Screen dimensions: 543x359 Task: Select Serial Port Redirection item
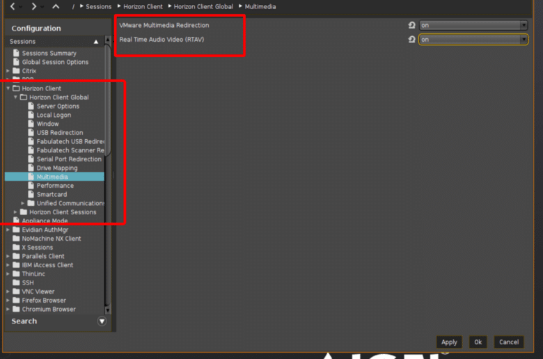click(x=69, y=159)
